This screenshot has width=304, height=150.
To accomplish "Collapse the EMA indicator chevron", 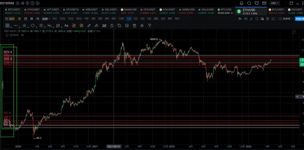I will pyautogui.click(x=7, y=35).
